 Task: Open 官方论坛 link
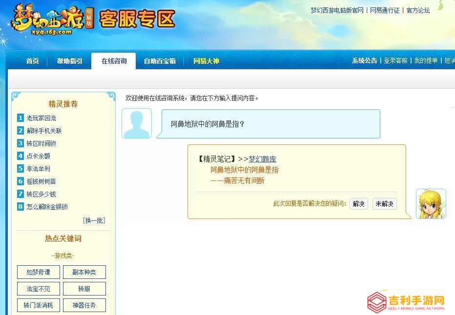click(418, 10)
